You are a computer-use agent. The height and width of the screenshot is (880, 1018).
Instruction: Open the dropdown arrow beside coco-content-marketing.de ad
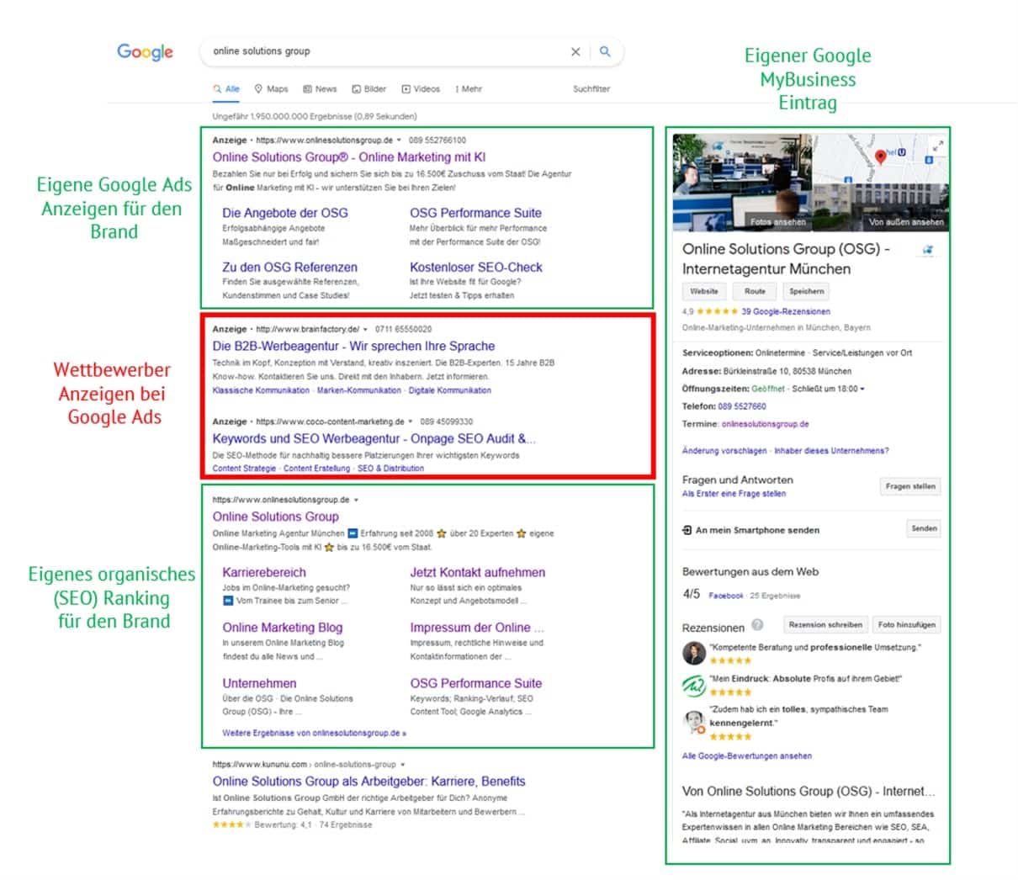411,421
